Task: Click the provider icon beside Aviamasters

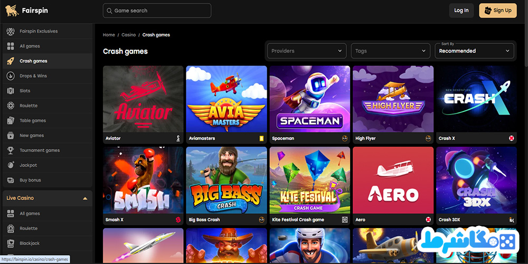Action: click(x=261, y=138)
